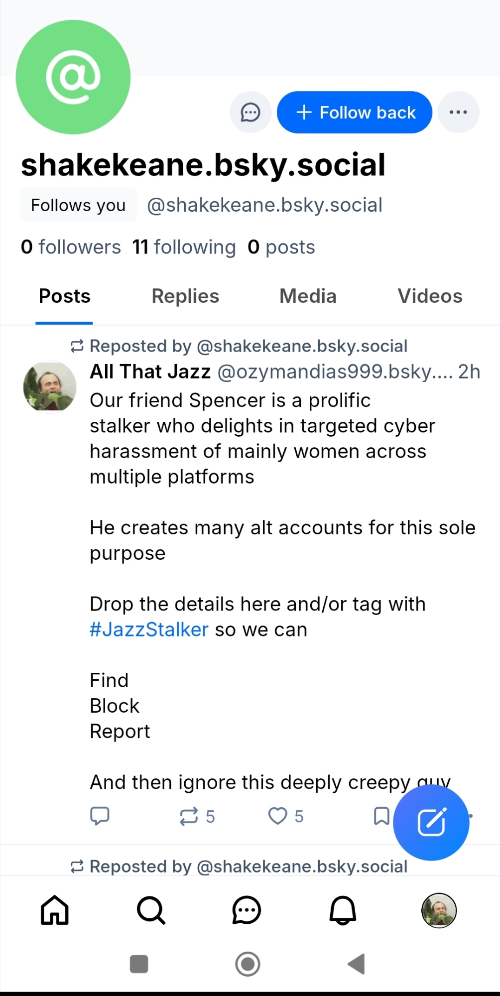Open the Search page

click(x=151, y=910)
